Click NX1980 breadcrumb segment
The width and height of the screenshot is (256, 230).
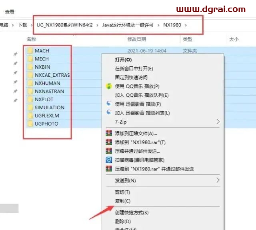click(x=172, y=25)
